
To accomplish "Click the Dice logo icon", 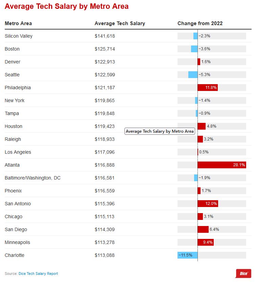I will [x=243, y=274].
